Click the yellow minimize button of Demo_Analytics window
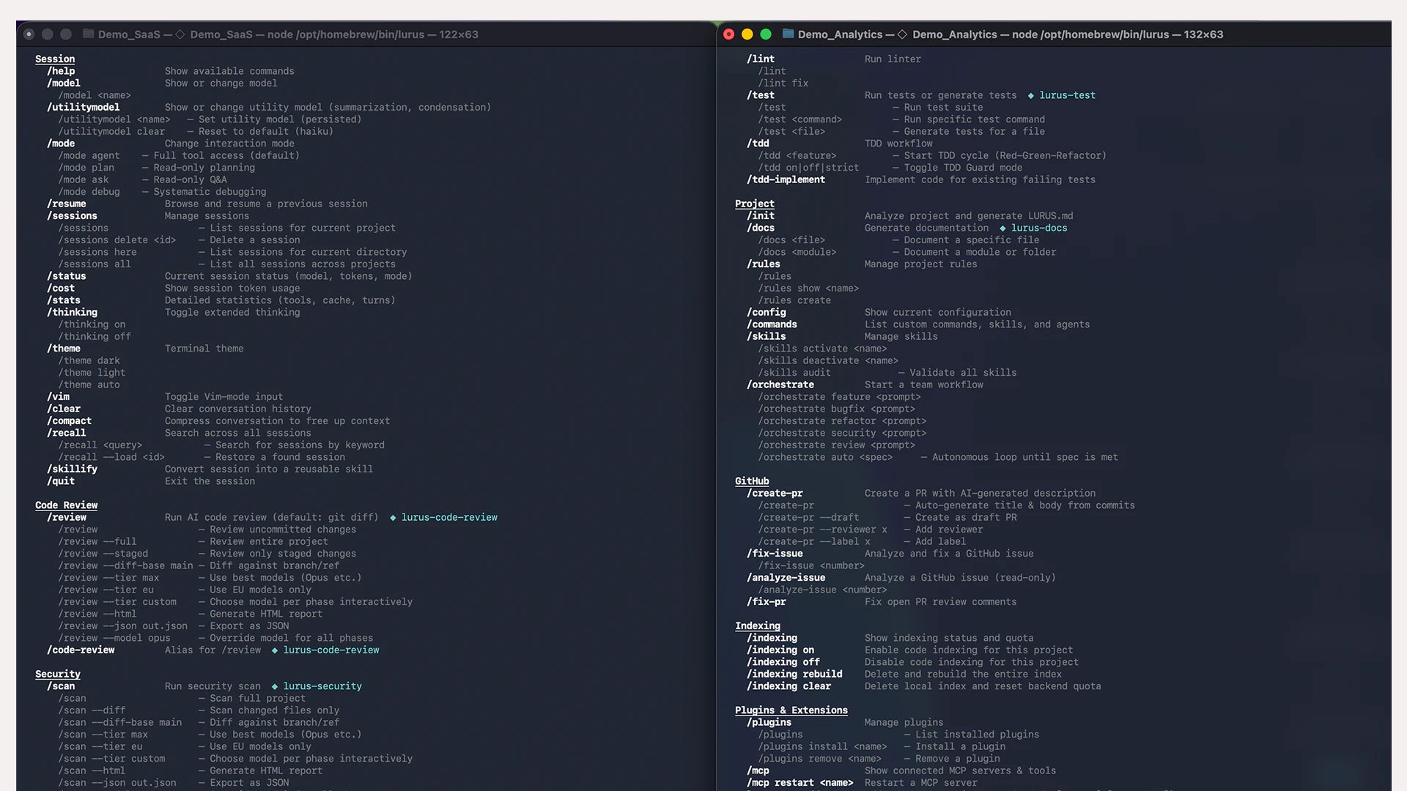 (747, 34)
